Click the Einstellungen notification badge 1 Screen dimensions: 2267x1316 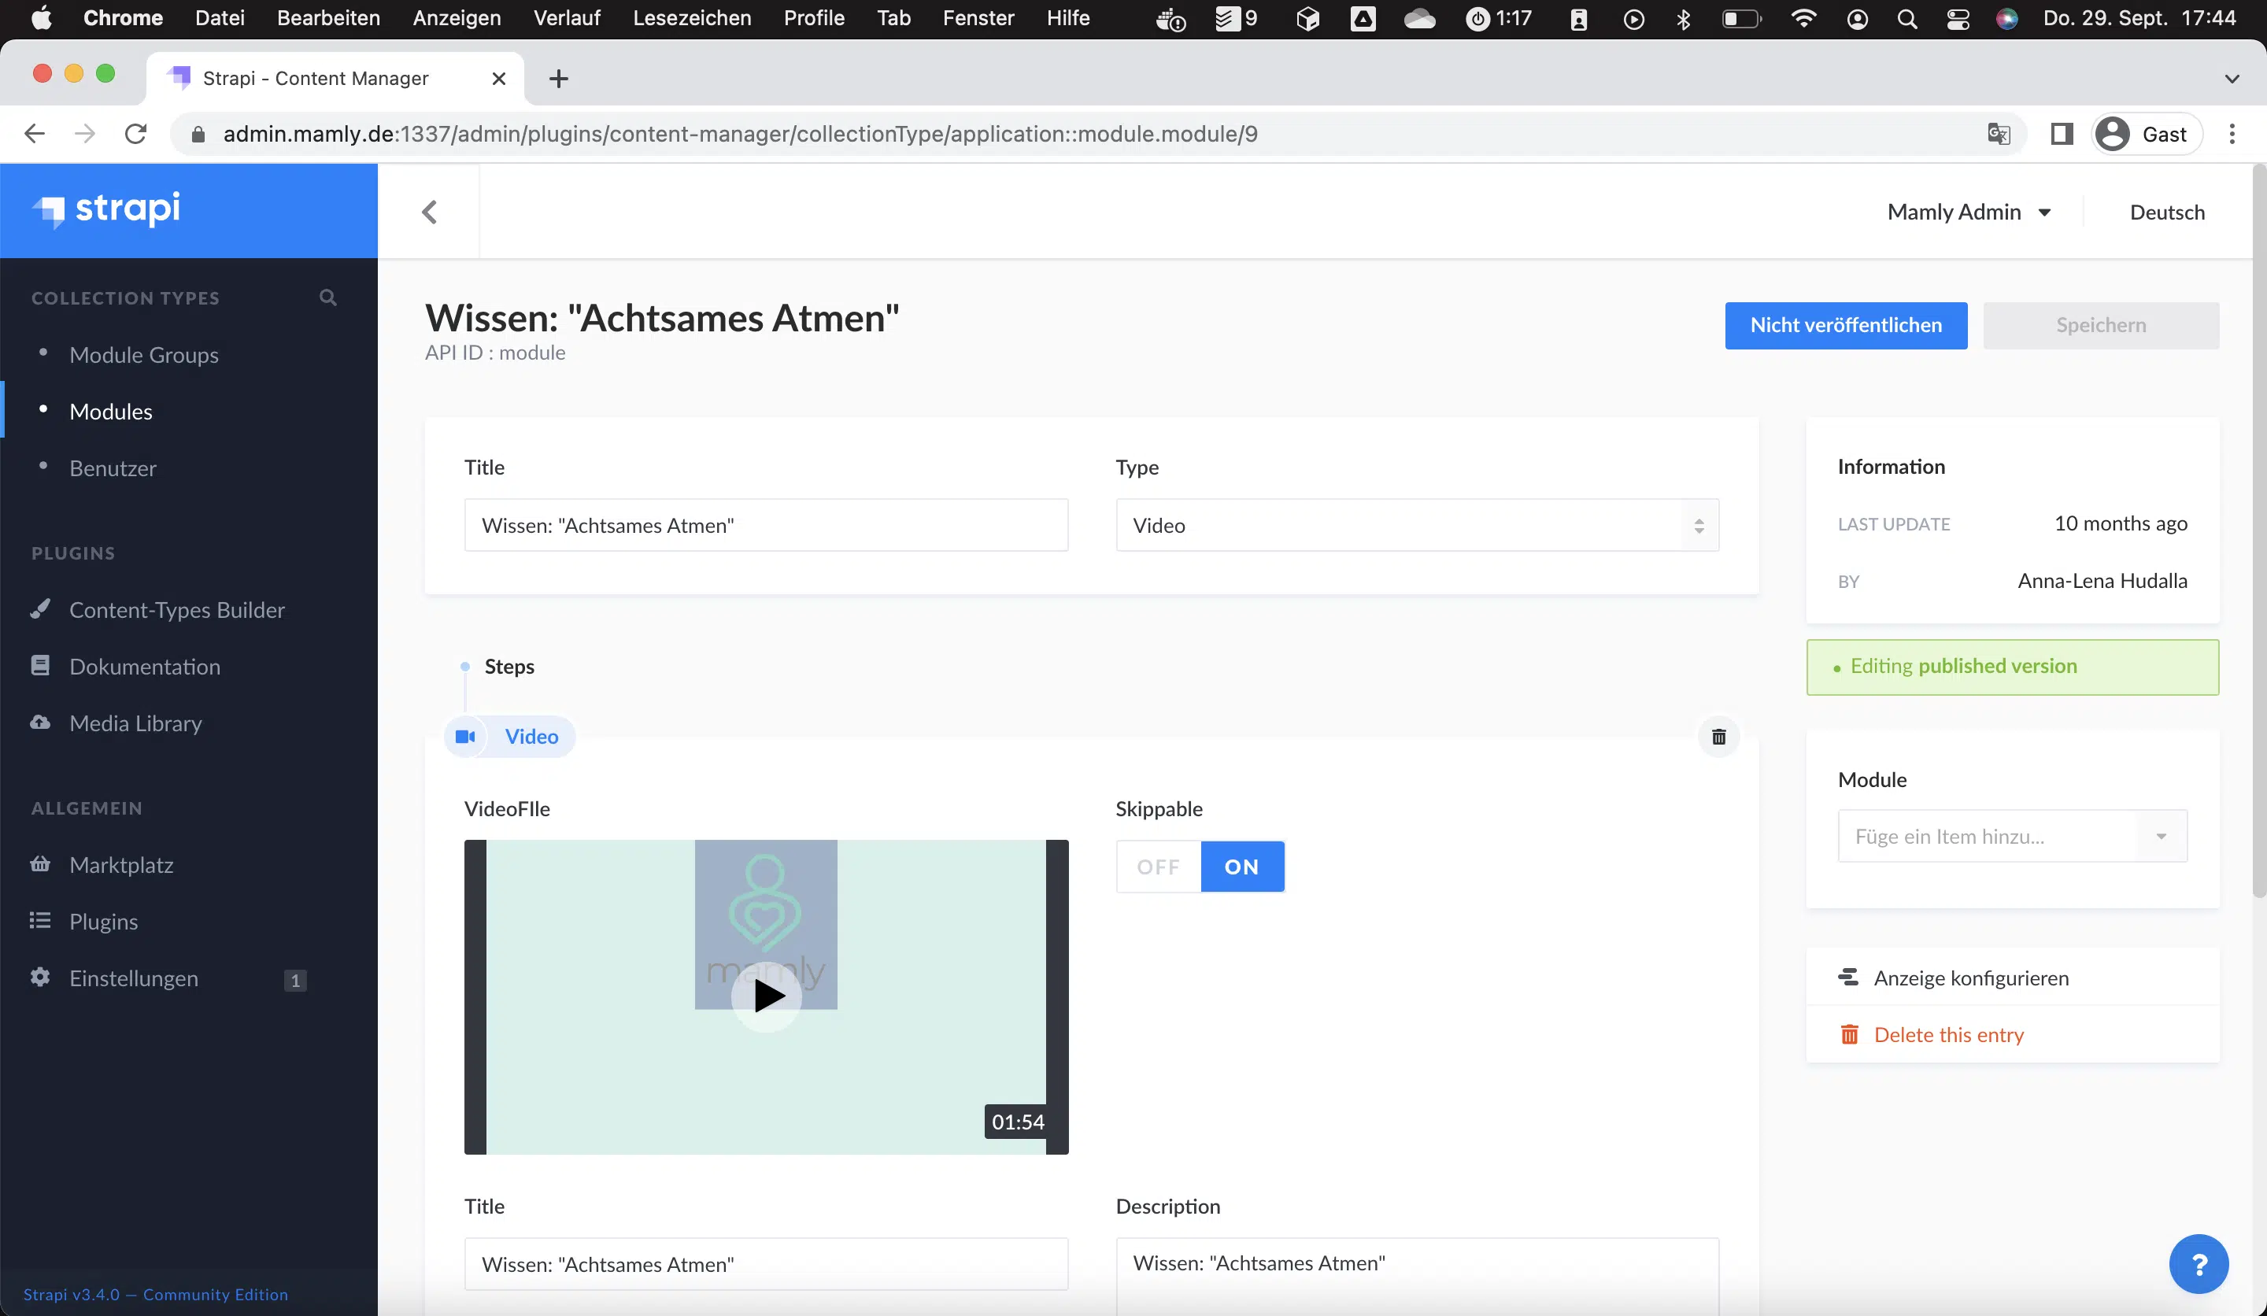294,980
